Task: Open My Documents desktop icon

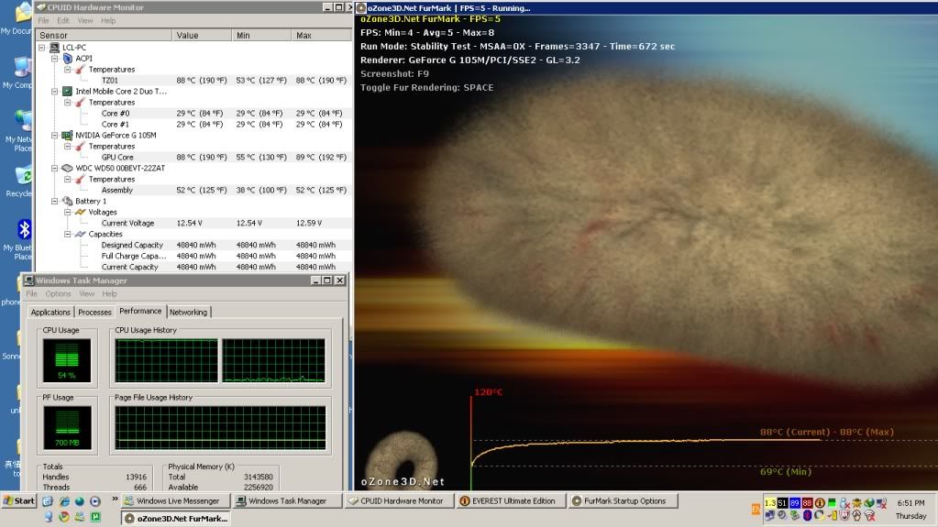Action: 23,13
